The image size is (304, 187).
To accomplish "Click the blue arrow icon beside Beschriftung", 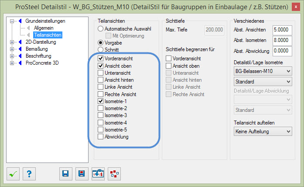I will tap(20, 56).
